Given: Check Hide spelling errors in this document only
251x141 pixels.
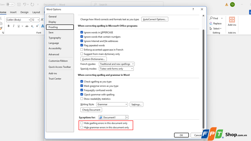Looking at the screenshot, I should point(82,123).
